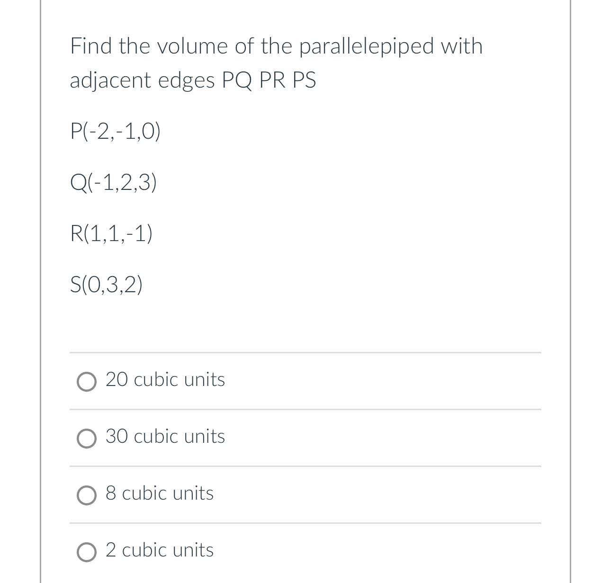Select the 20 cubic units radio button

(87, 381)
